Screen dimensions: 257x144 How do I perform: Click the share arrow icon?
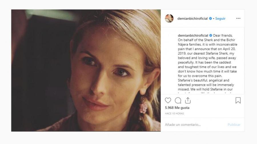(x=188, y=100)
